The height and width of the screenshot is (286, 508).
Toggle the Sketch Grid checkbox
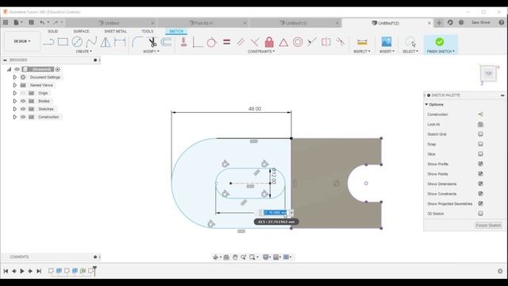480,134
